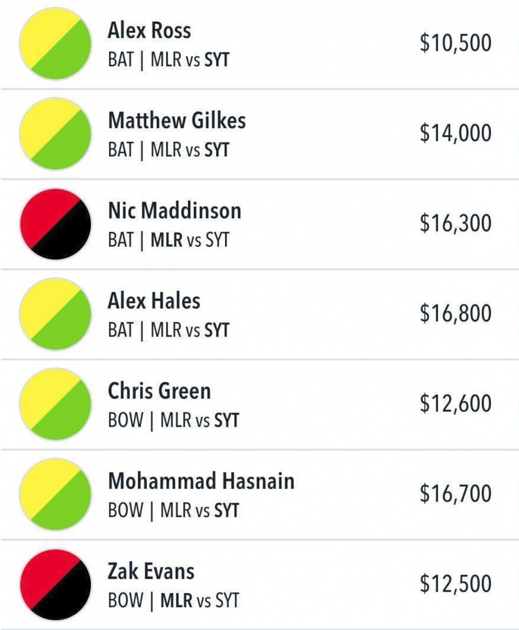Click Alex Hales's yellow-green team icon
519x630 pixels.
56,314
